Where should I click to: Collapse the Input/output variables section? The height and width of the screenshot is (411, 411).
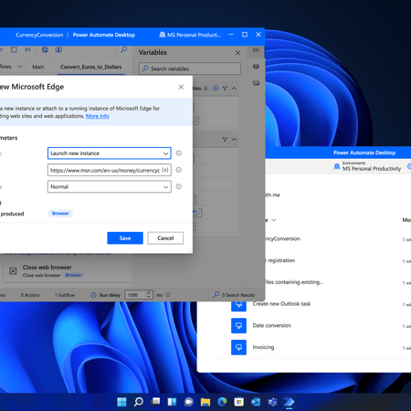(x=234, y=89)
